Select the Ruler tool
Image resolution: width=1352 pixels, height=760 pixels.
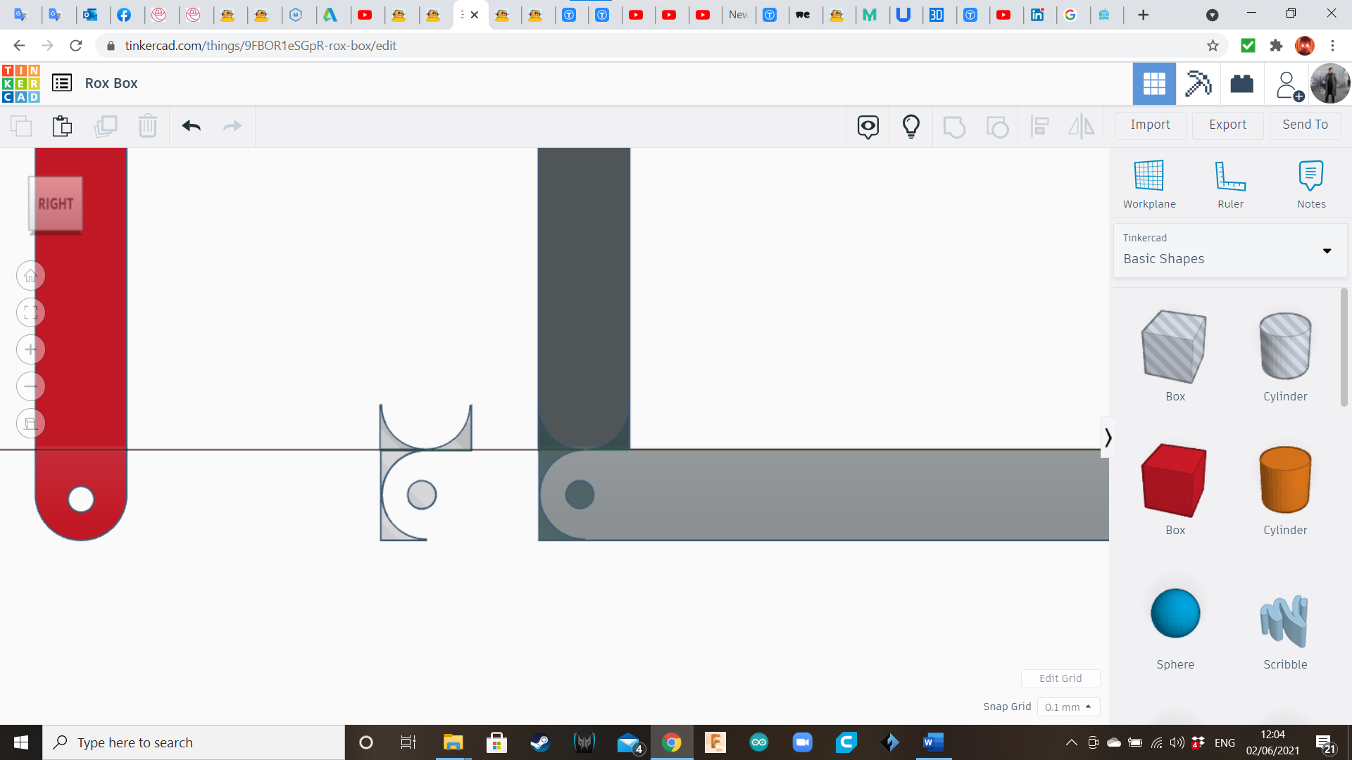[x=1230, y=176]
